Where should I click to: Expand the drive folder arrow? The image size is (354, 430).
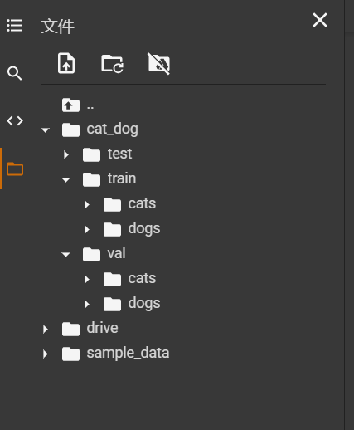coord(46,329)
